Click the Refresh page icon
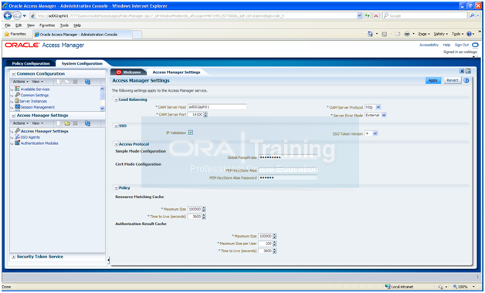Image resolution: width=485 pixels, height=293 pixels. [368, 15]
